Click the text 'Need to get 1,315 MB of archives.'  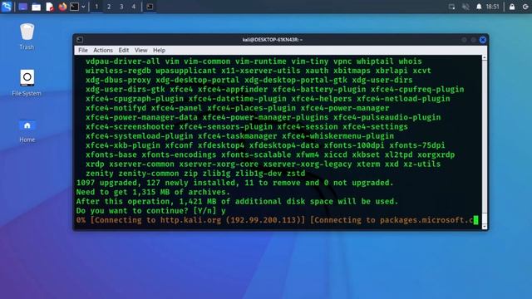click(x=153, y=192)
